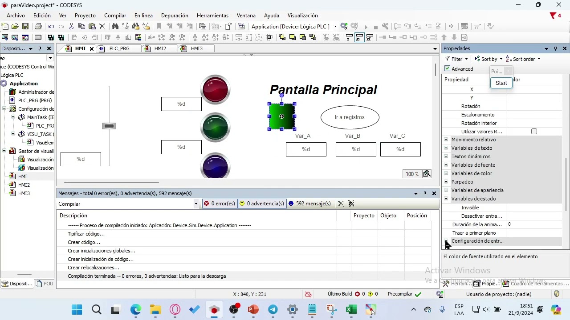Open Telegram from the taskbar
Screen dimensions: 570x320
pyautogui.click(x=273, y=309)
